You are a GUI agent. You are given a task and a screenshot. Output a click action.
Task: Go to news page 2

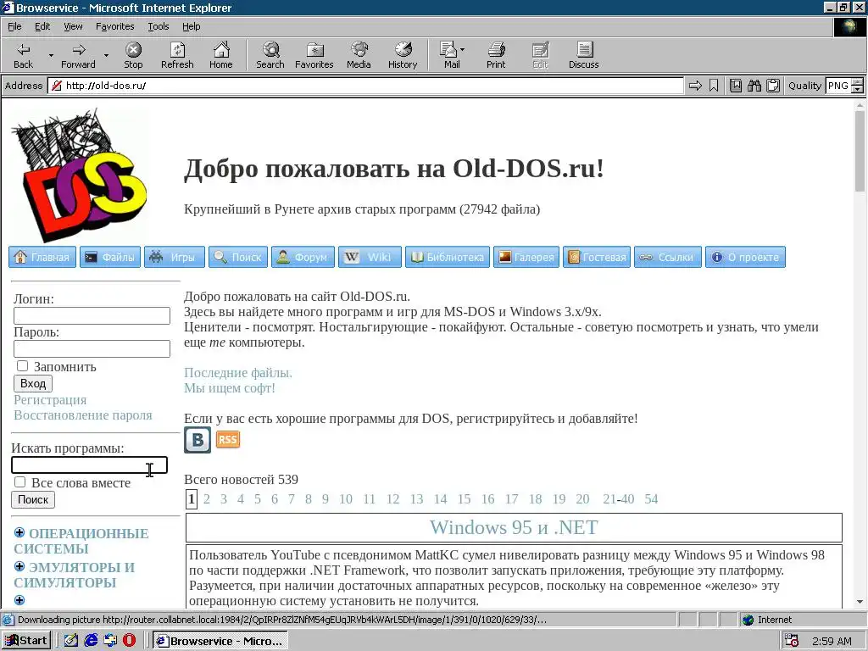(x=207, y=498)
